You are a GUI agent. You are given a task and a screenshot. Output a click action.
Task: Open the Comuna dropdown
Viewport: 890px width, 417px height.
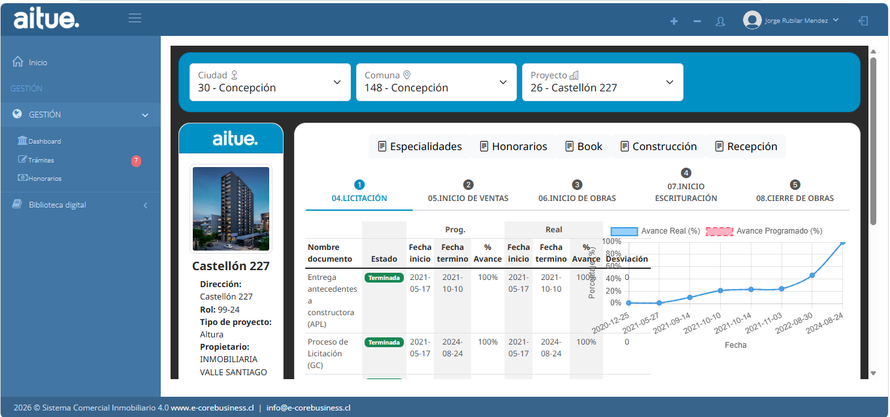coord(437,82)
